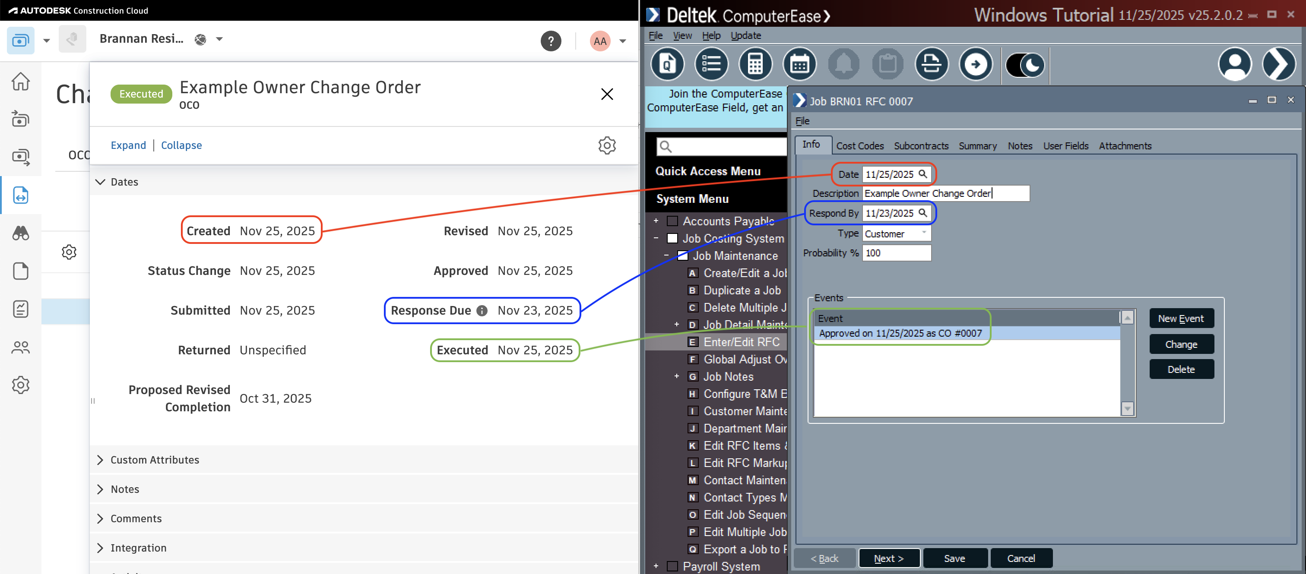The image size is (1306, 574).
Task: Switch to the Cost Codes tab
Action: (x=859, y=146)
